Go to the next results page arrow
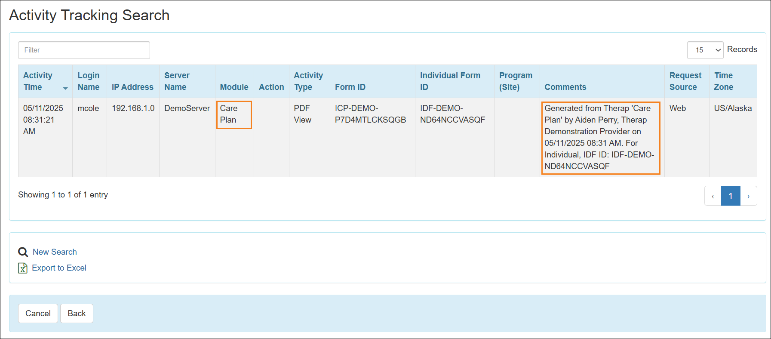 pos(749,196)
